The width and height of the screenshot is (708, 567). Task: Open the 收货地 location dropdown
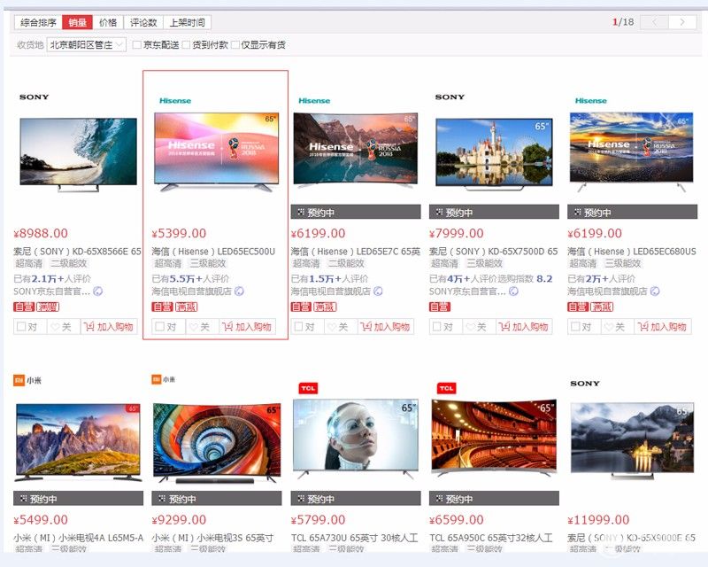[84, 44]
